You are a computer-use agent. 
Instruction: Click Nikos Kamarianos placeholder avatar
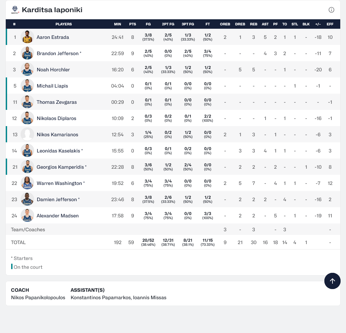(27, 135)
